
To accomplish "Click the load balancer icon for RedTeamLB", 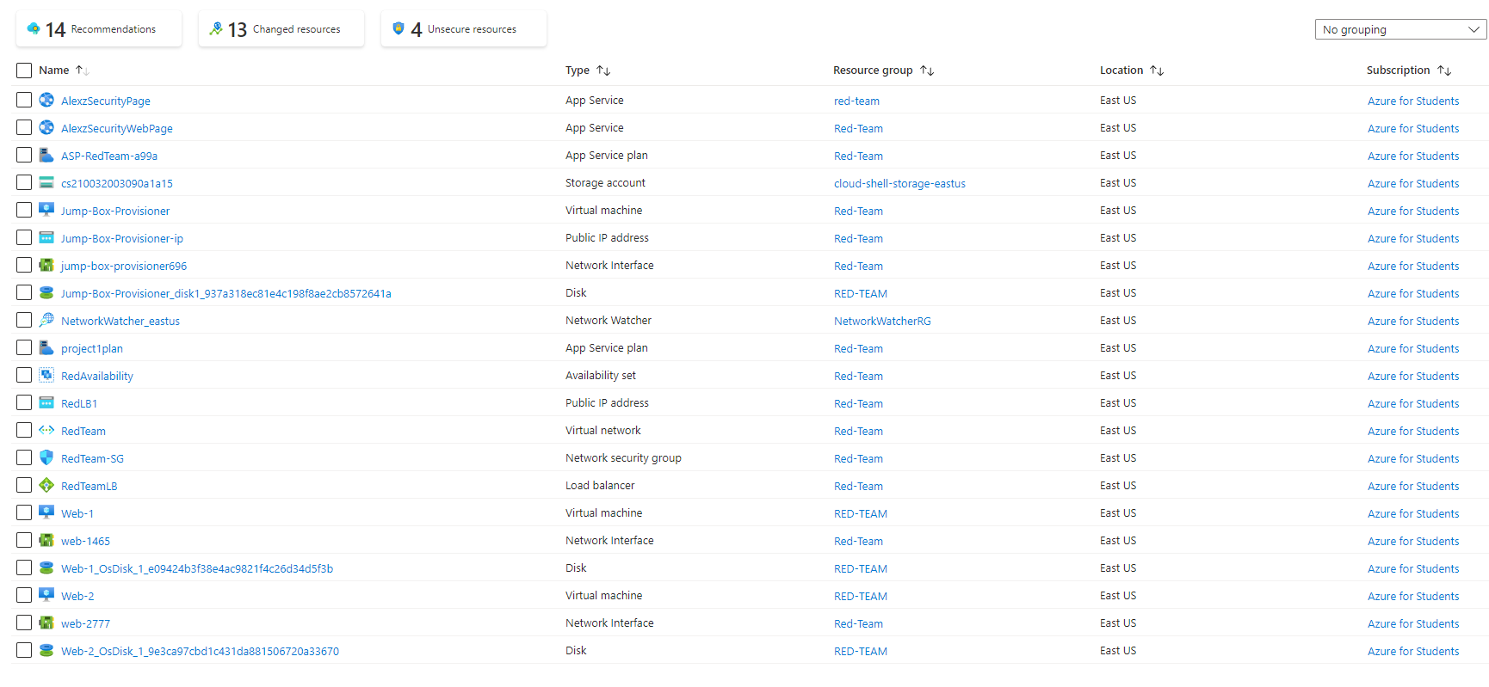I will click(x=46, y=485).
